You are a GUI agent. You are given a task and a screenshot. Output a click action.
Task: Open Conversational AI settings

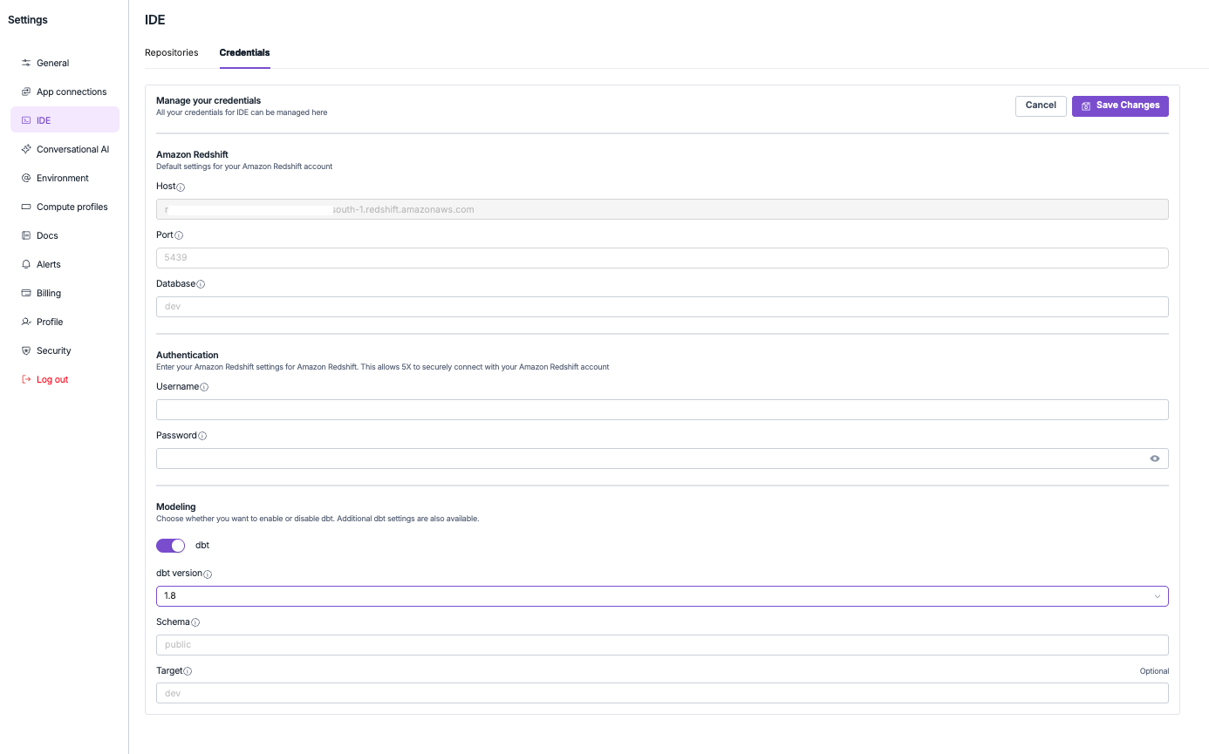(72, 149)
